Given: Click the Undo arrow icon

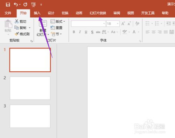Looking at the screenshot, I should (16, 5).
